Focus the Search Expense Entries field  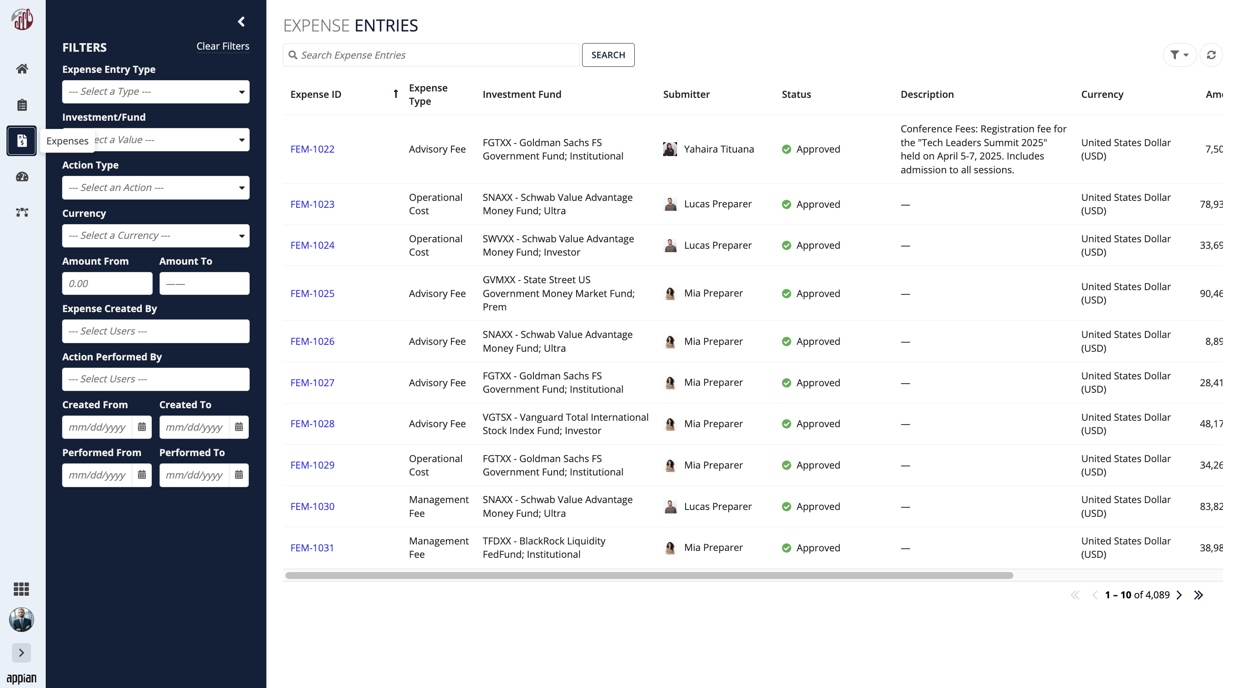tap(431, 55)
